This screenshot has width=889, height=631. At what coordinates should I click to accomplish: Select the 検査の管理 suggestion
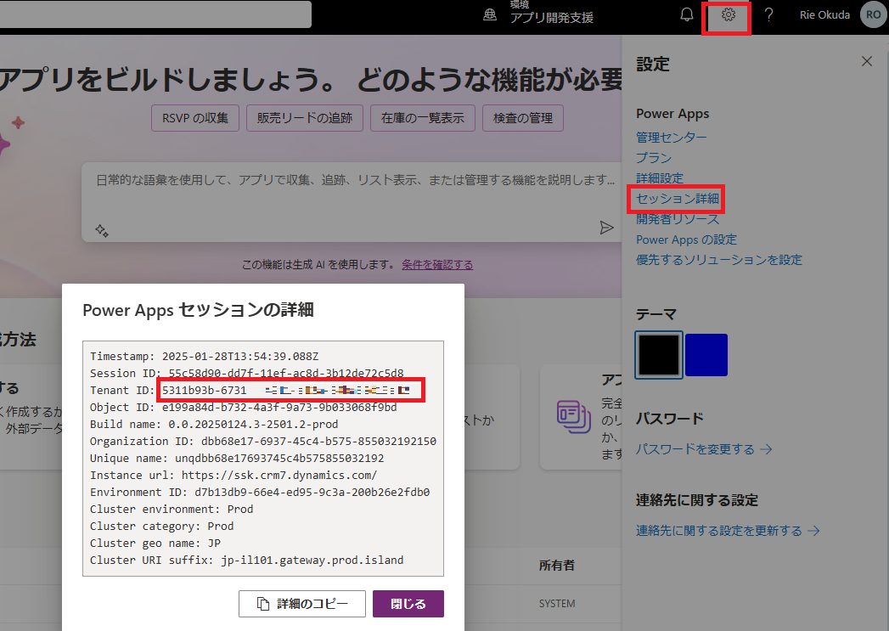[x=523, y=118]
